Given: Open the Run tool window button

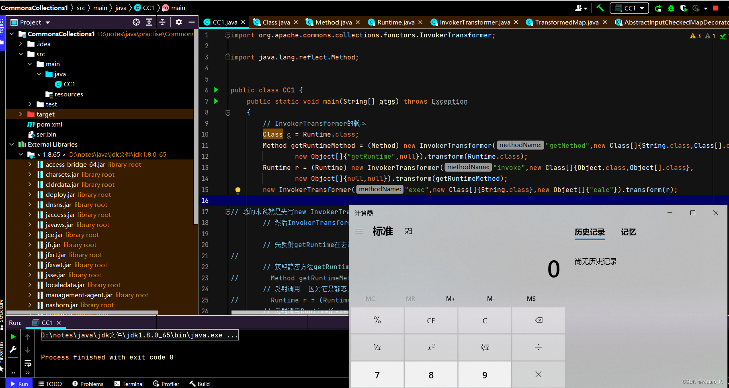Looking at the screenshot, I should pos(19,384).
